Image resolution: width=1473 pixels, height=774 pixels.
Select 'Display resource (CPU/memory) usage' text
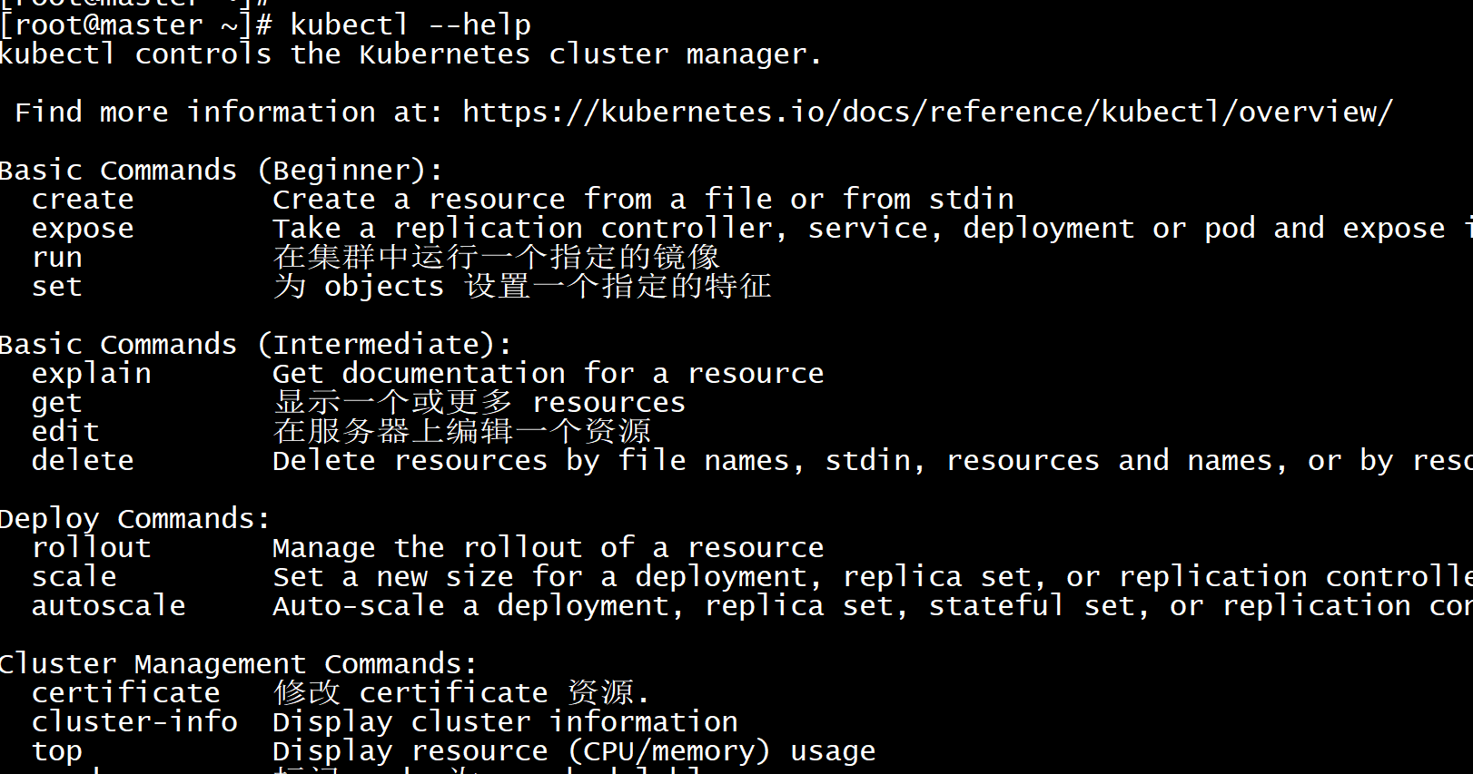coord(574,750)
